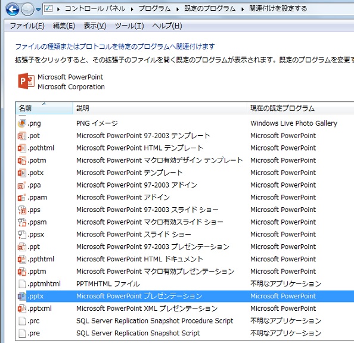Select the .ppsx extension name
The height and width of the screenshot is (343, 354).
(36, 235)
